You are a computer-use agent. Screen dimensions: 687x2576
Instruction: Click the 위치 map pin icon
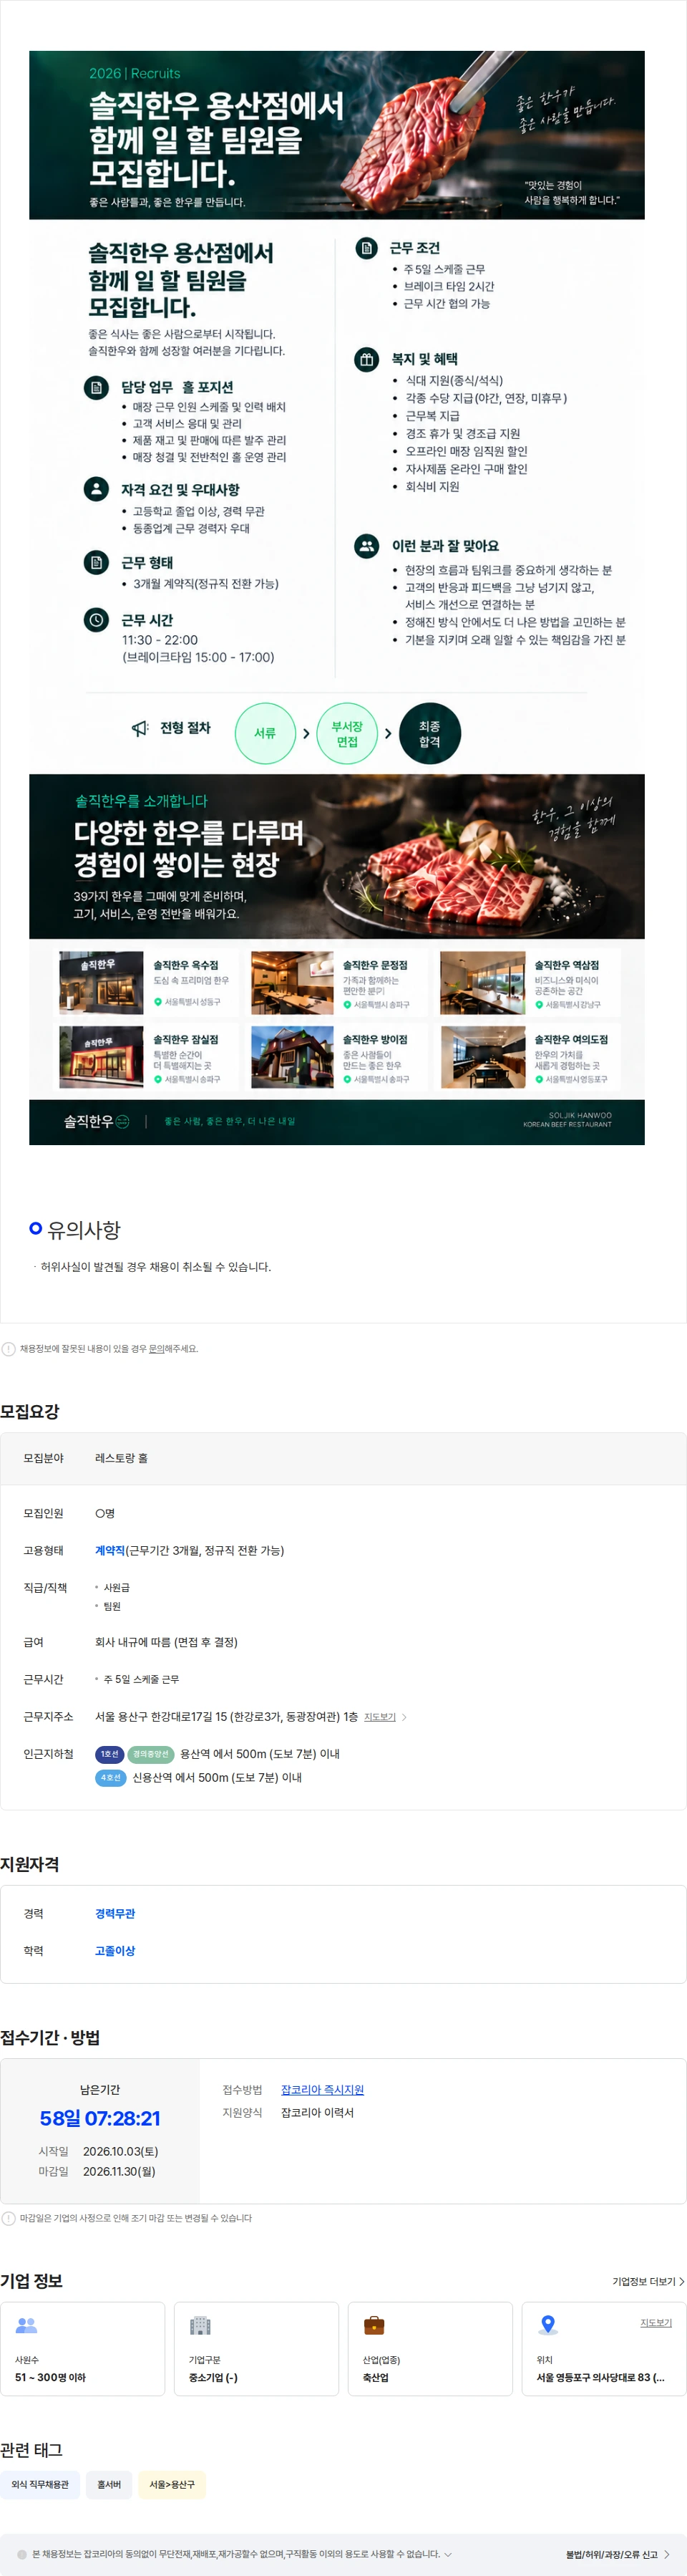coord(547,2326)
